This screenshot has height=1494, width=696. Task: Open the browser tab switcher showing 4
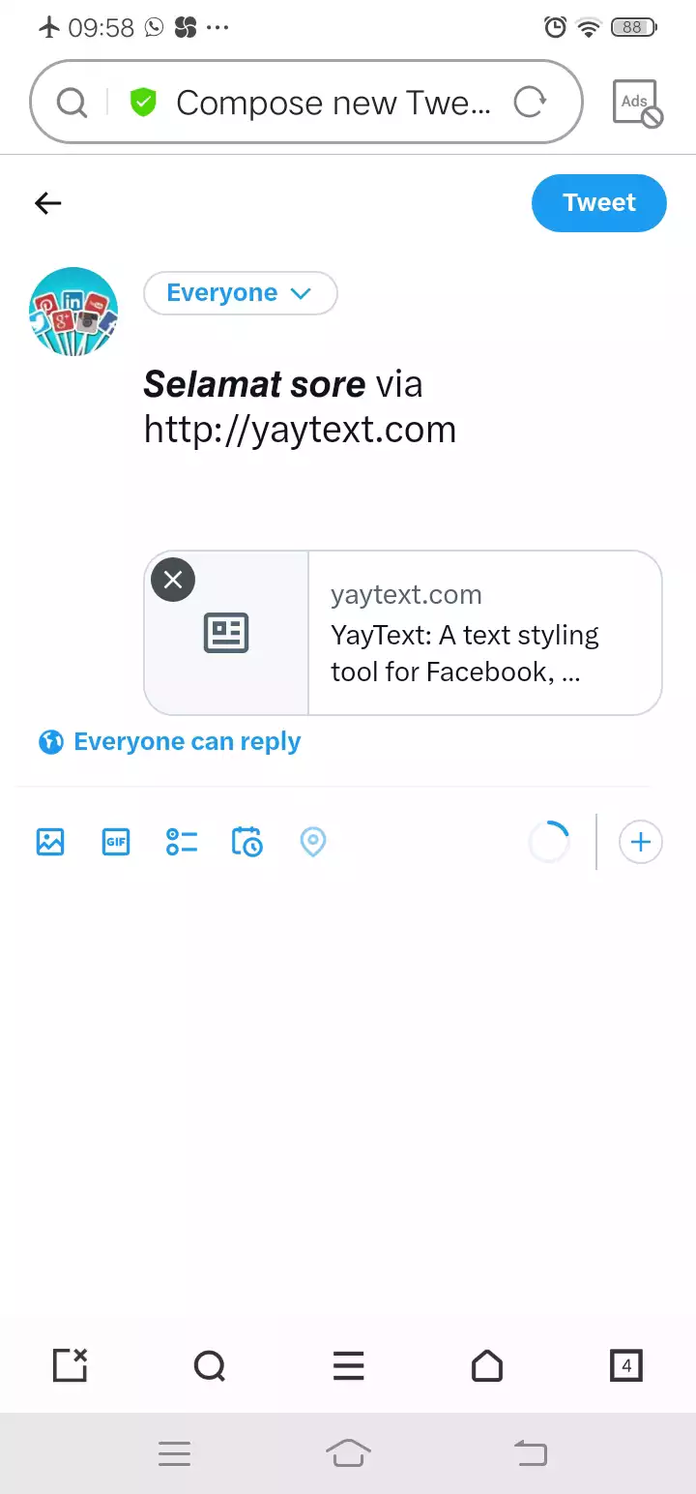(x=626, y=1365)
